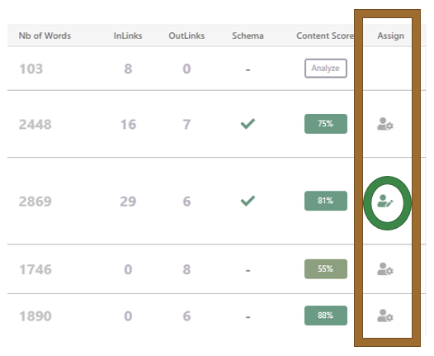Click green edit-assignee icon in 2869 words row
Viewport: 434px width, 356px height.
pos(385,202)
